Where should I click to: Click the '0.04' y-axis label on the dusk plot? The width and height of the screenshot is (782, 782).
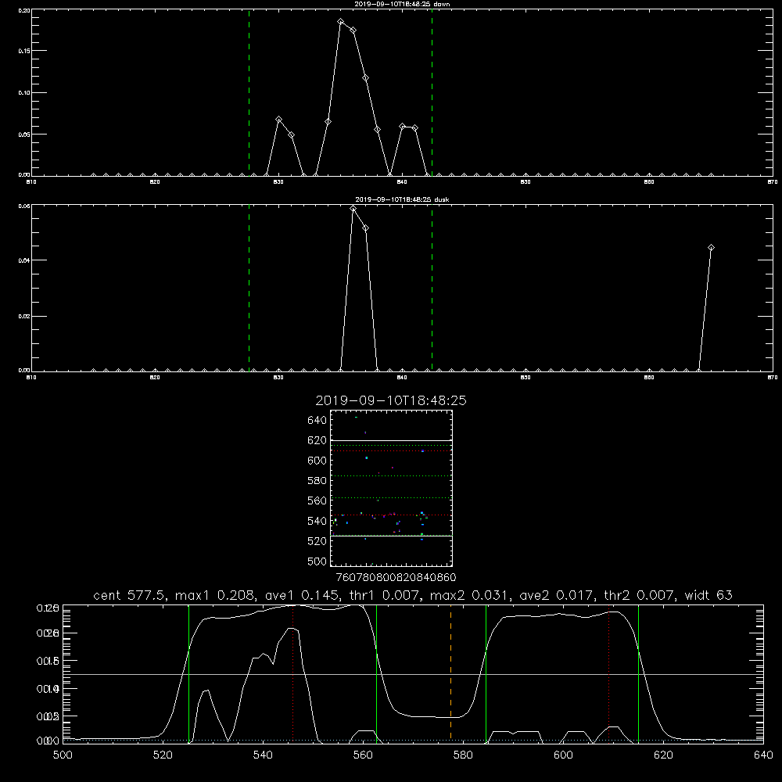click(24, 260)
